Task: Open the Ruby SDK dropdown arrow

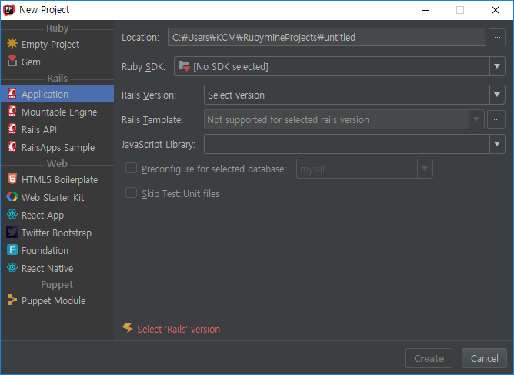Action: [x=497, y=66]
